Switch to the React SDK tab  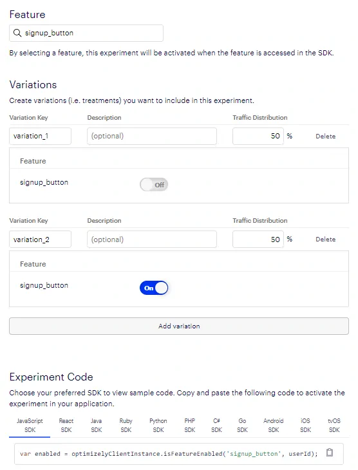(x=66, y=426)
